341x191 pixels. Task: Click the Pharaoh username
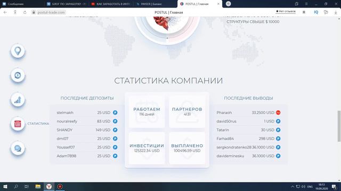point(224,112)
